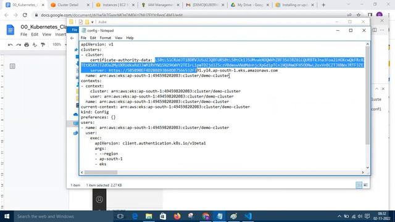
Task: Open Notepad File menu
Action: click(x=83, y=38)
